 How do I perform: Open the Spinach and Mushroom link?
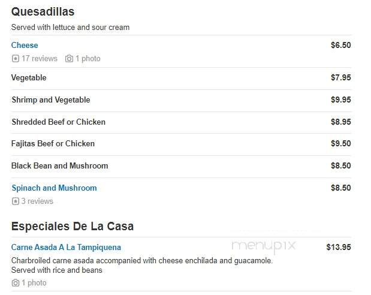pos(54,188)
